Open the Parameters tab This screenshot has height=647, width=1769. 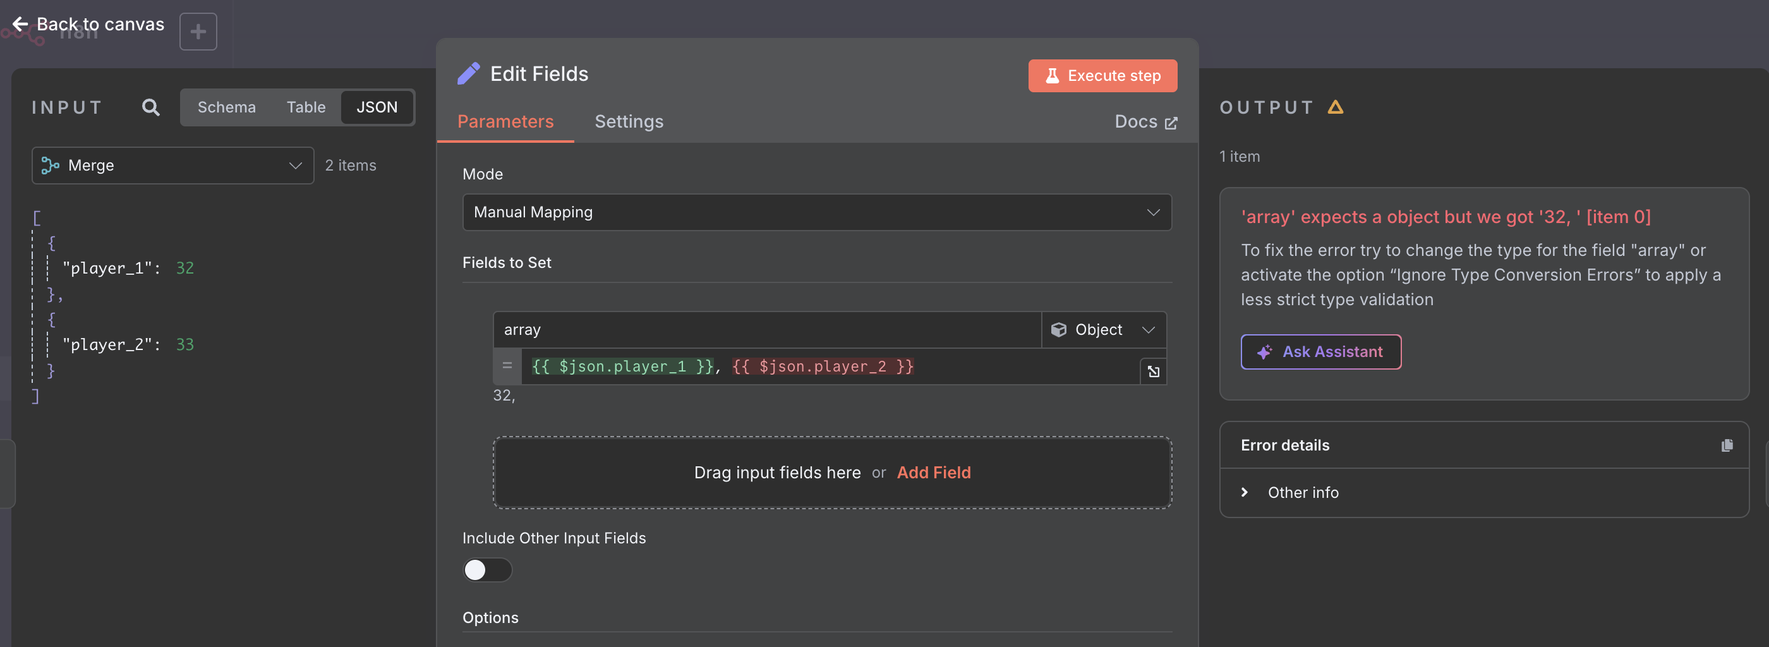coord(505,121)
